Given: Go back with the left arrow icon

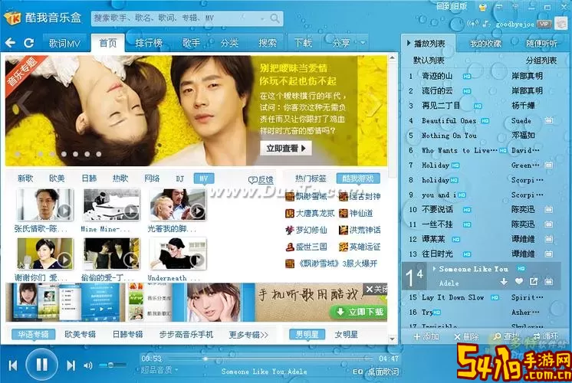Looking at the screenshot, I should [10, 43].
